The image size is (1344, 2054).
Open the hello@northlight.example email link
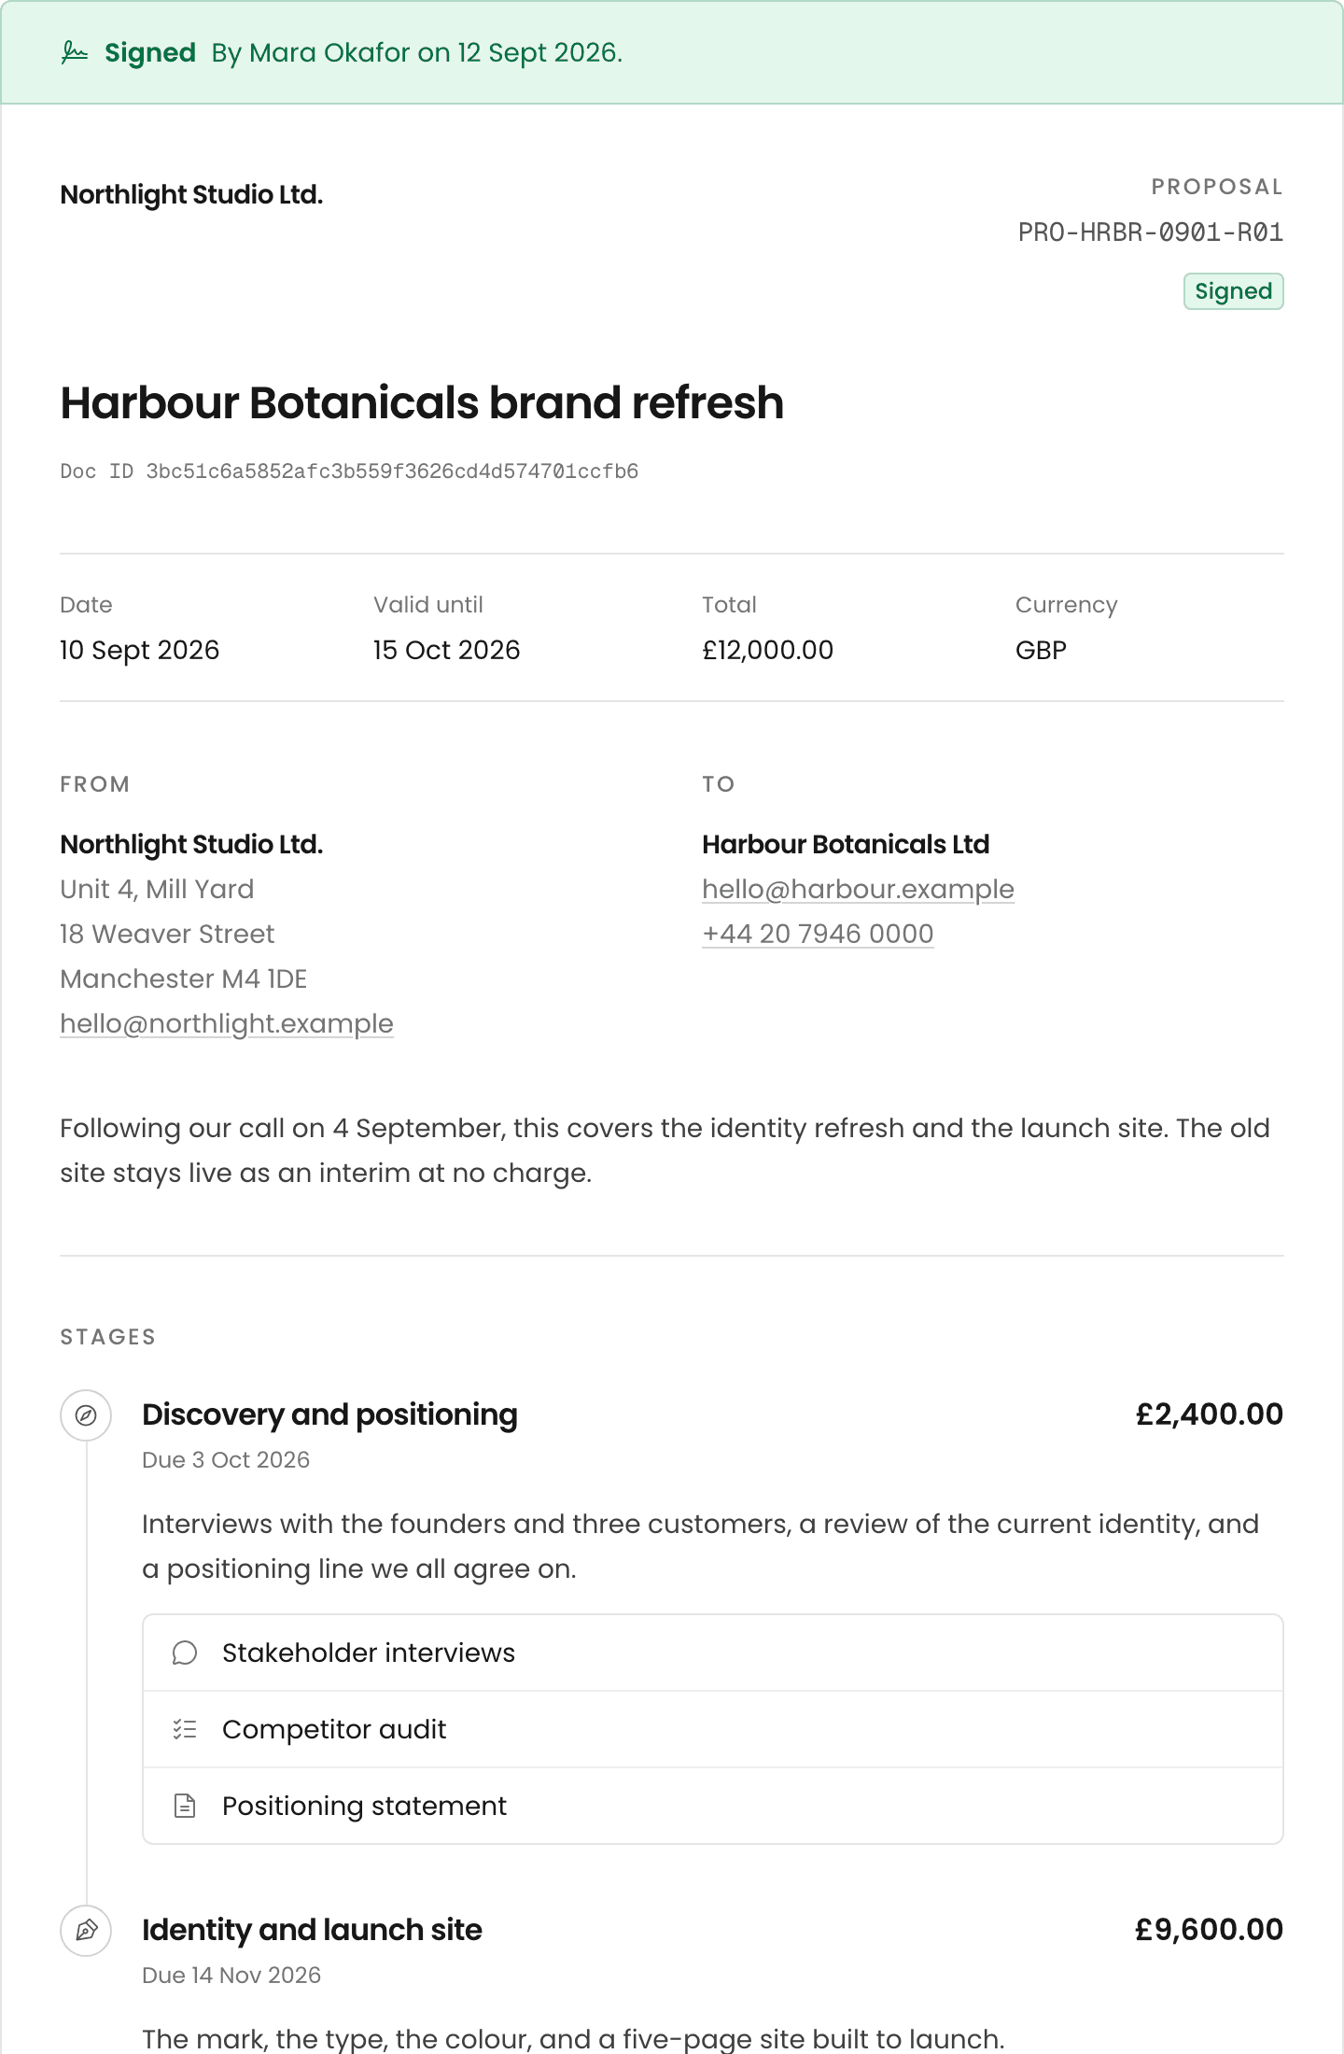pyautogui.click(x=227, y=1023)
